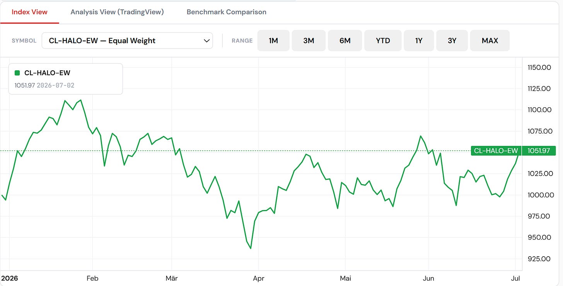563x286 pixels.
Task: Open the Benchmark Comparison tab
Action: click(x=227, y=12)
